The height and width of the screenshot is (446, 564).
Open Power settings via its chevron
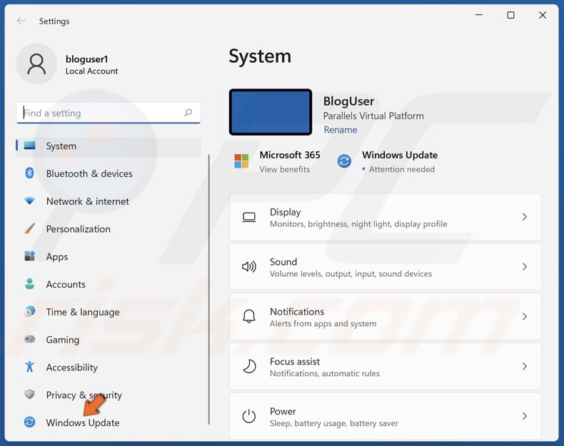[x=525, y=416]
